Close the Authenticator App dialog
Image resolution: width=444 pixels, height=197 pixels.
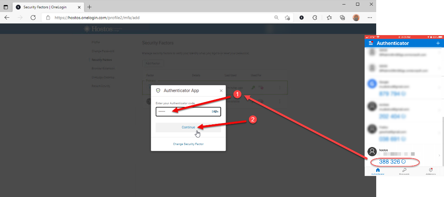221,90
